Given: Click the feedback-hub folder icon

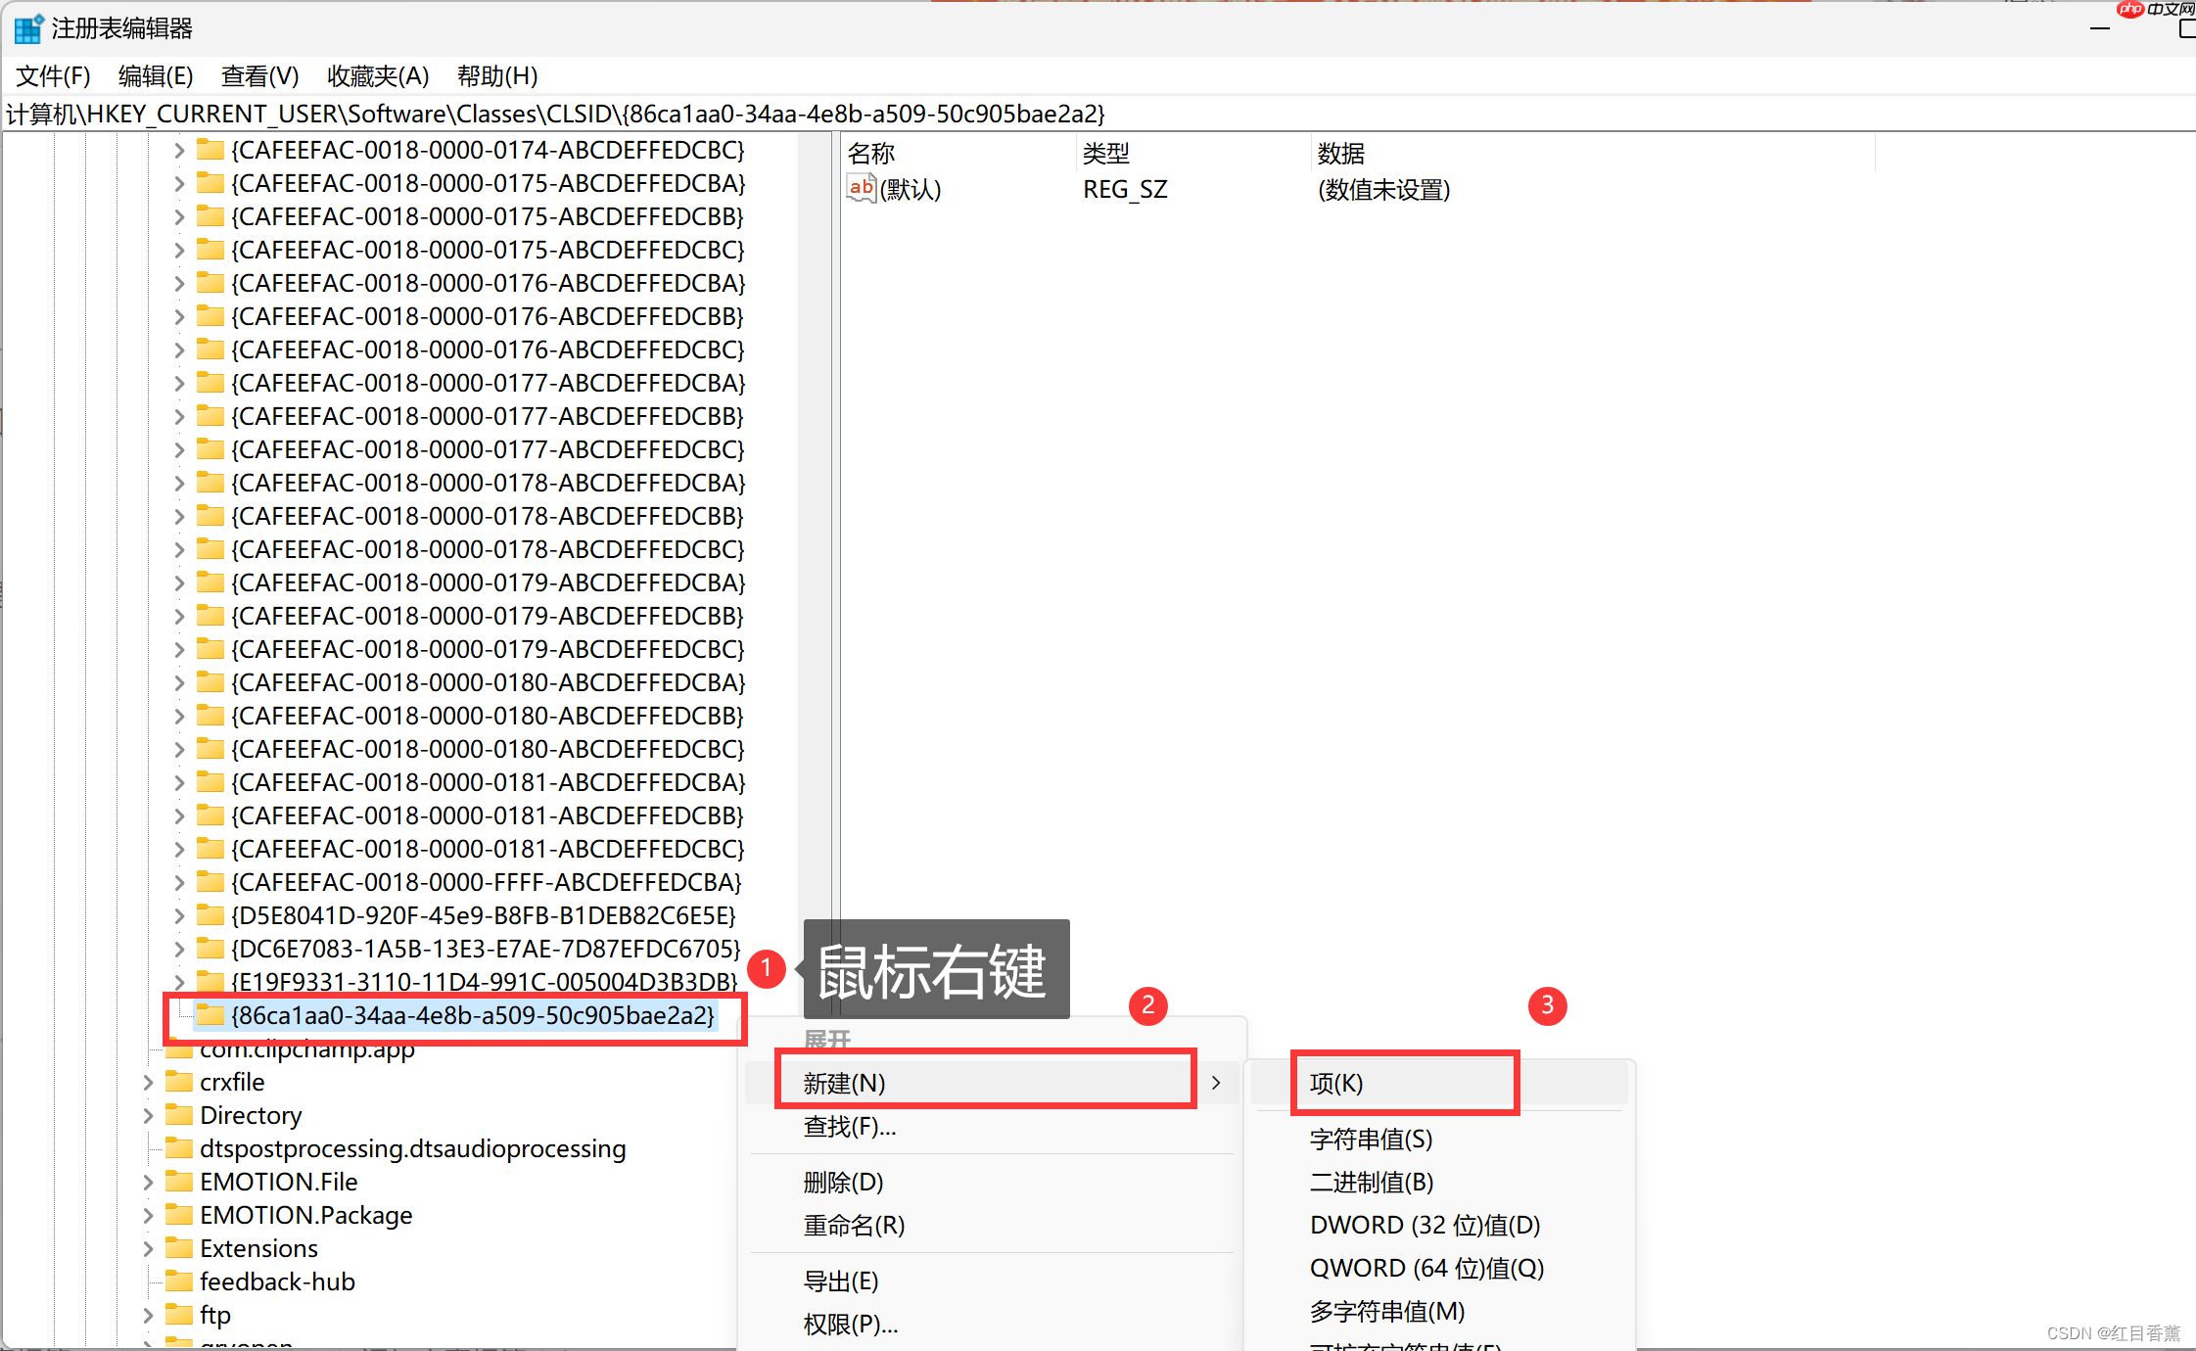Looking at the screenshot, I should (x=179, y=1281).
